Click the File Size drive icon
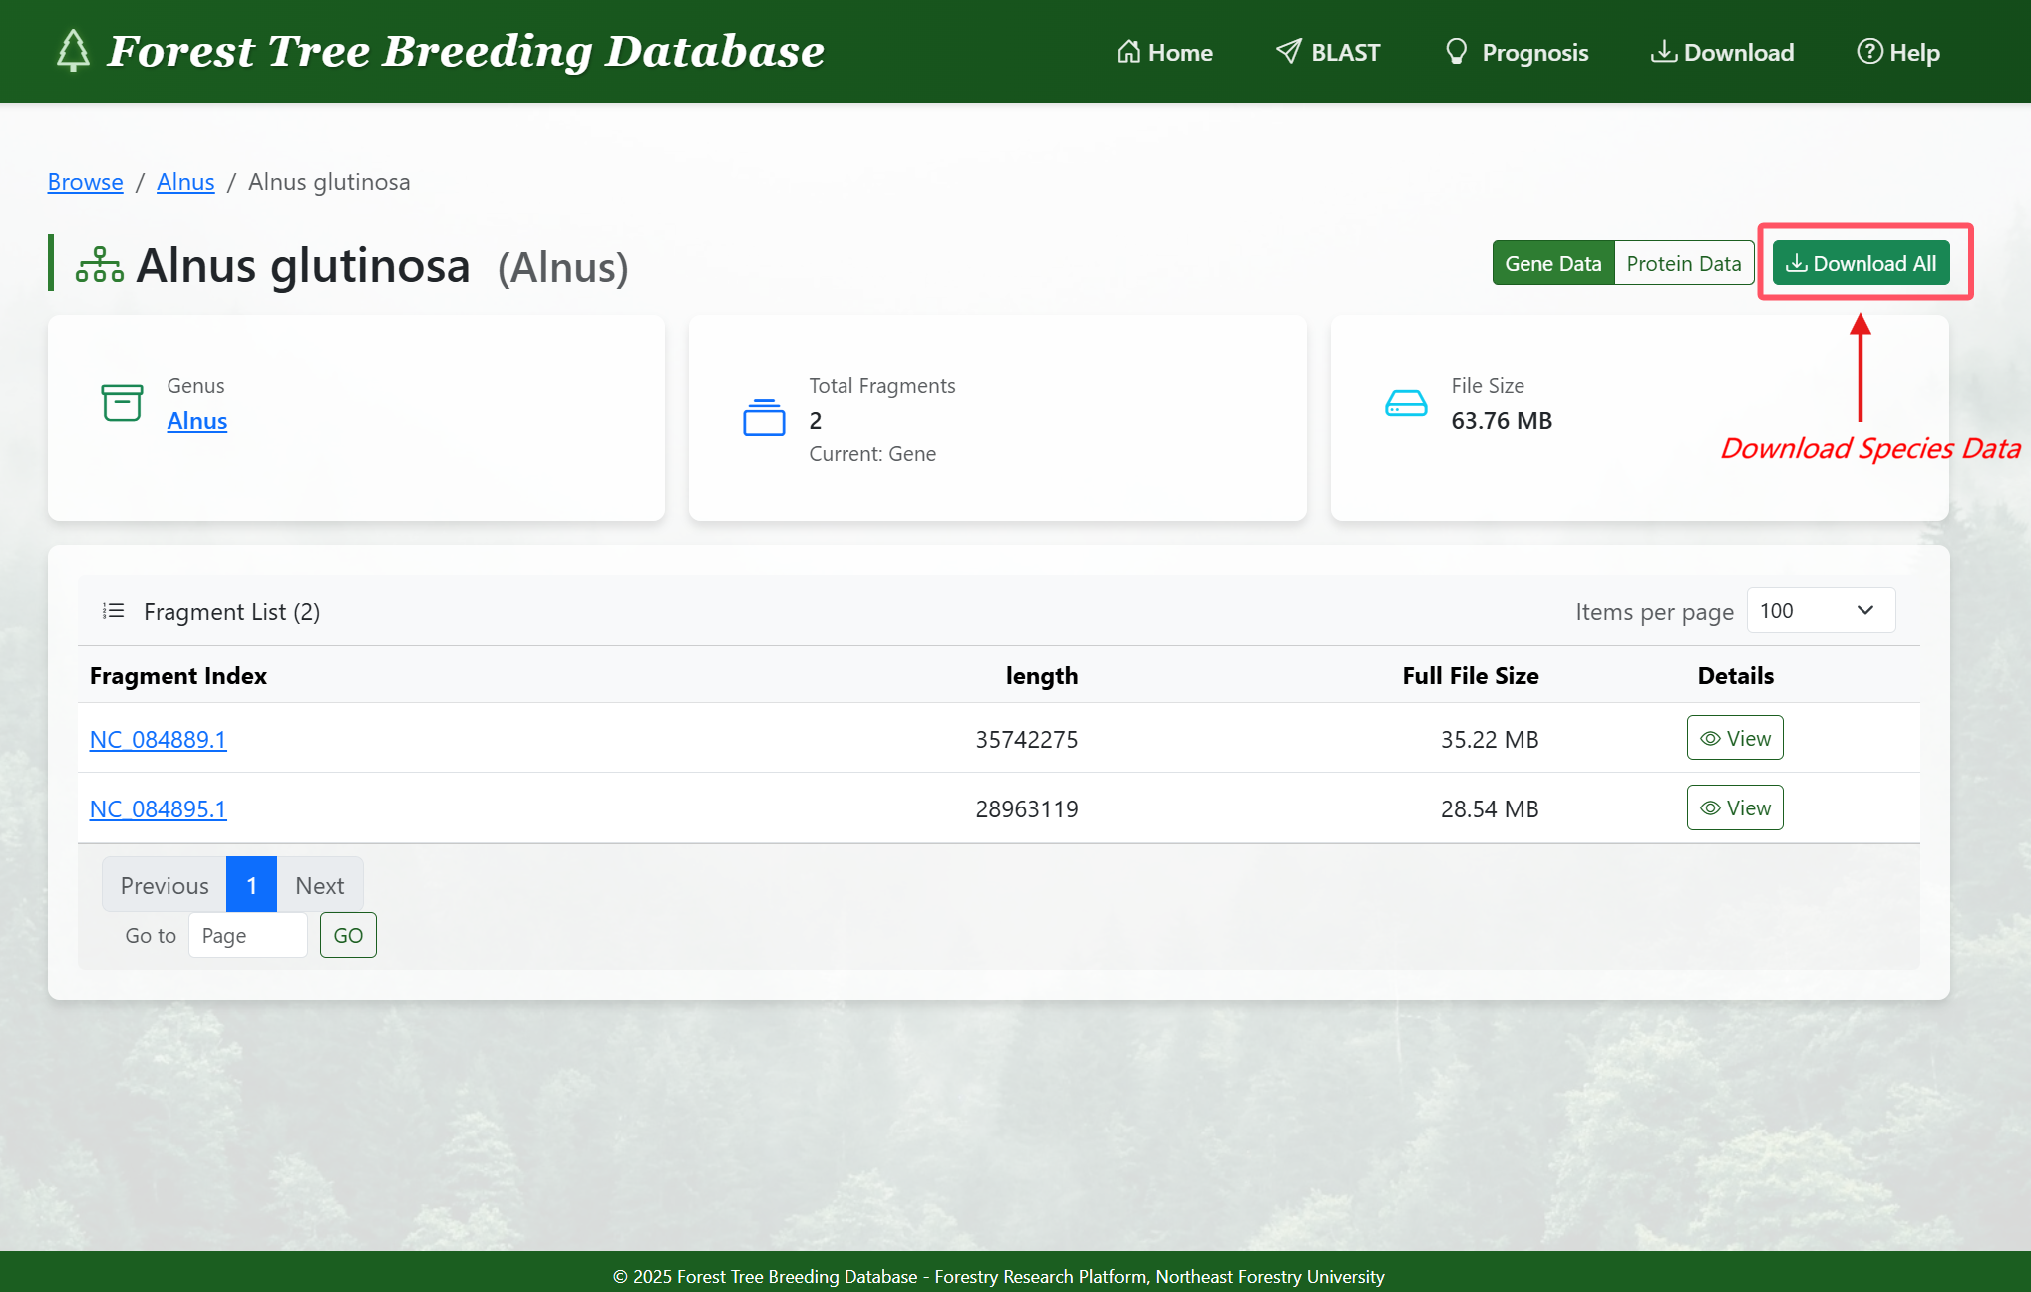Screen dimensions: 2031x1292 1406,403
